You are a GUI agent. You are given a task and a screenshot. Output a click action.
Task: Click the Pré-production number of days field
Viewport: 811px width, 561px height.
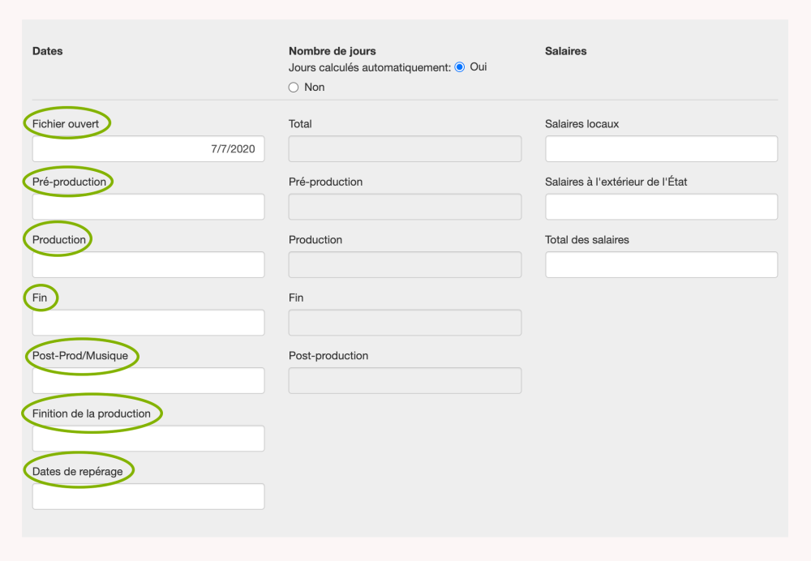[x=405, y=207]
